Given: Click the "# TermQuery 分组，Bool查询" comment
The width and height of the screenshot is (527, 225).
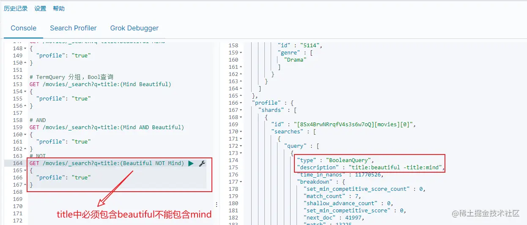Looking at the screenshot, I should 71,77.
